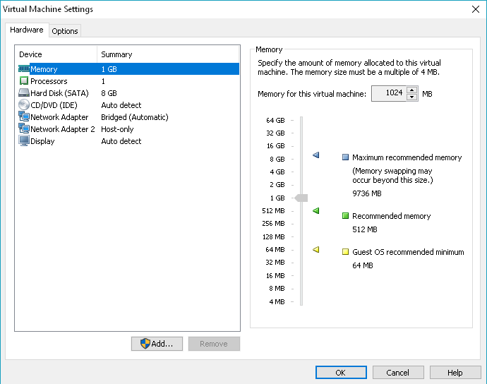The width and height of the screenshot is (487, 384).
Task: Click the yellow guest OS minimum marker
Action: pos(315,249)
